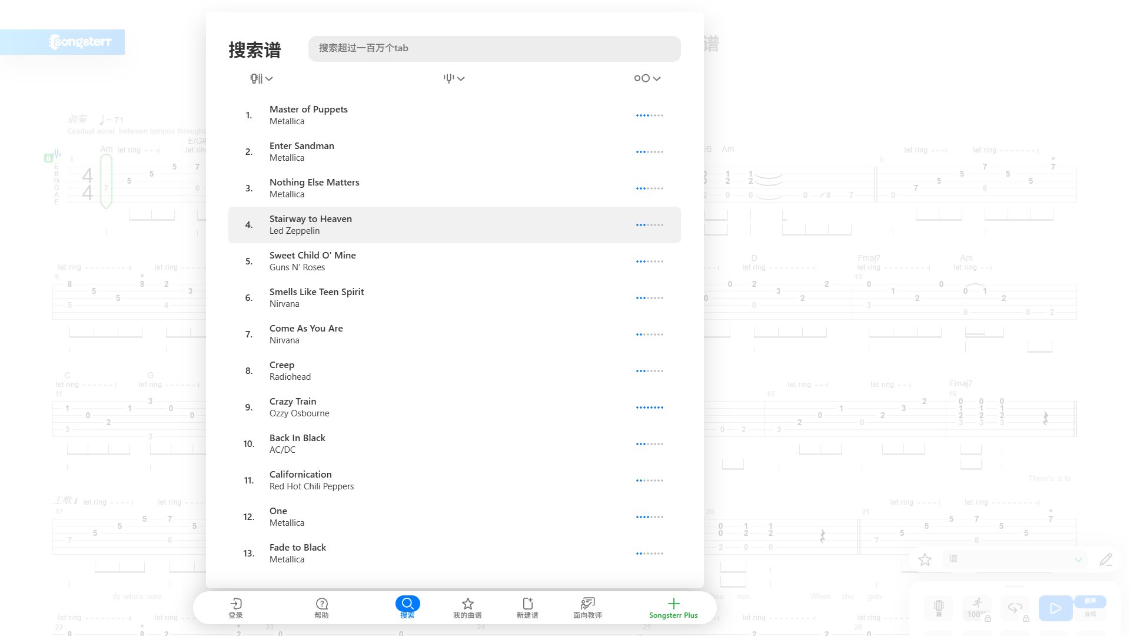The height and width of the screenshot is (636, 1130).
Task: Click difficulty dots for Crazy Train
Action: [x=650, y=408]
